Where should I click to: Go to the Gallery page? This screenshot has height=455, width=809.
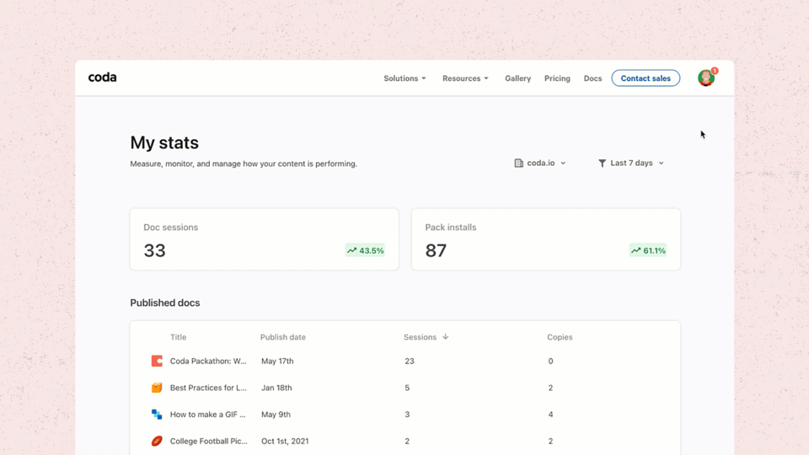(x=518, y=78)
